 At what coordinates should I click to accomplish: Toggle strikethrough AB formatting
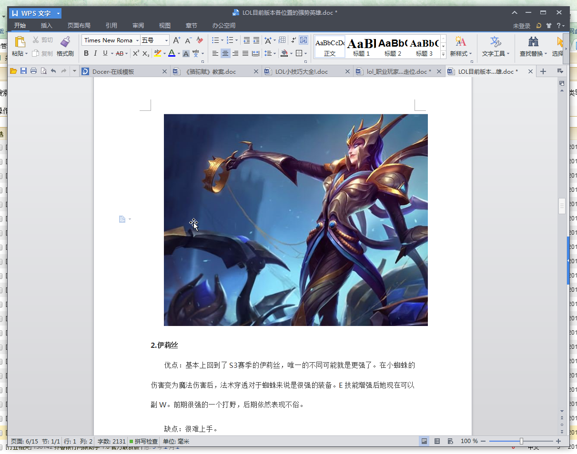tap(119, 53)
